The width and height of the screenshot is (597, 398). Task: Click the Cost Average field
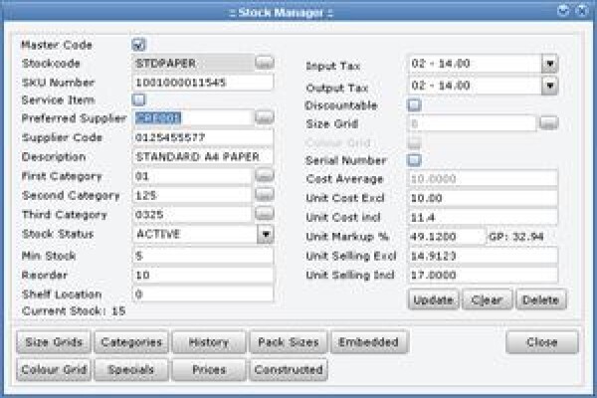coord(483,179)
